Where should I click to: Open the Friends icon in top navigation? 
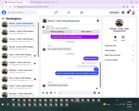[69, 12]
